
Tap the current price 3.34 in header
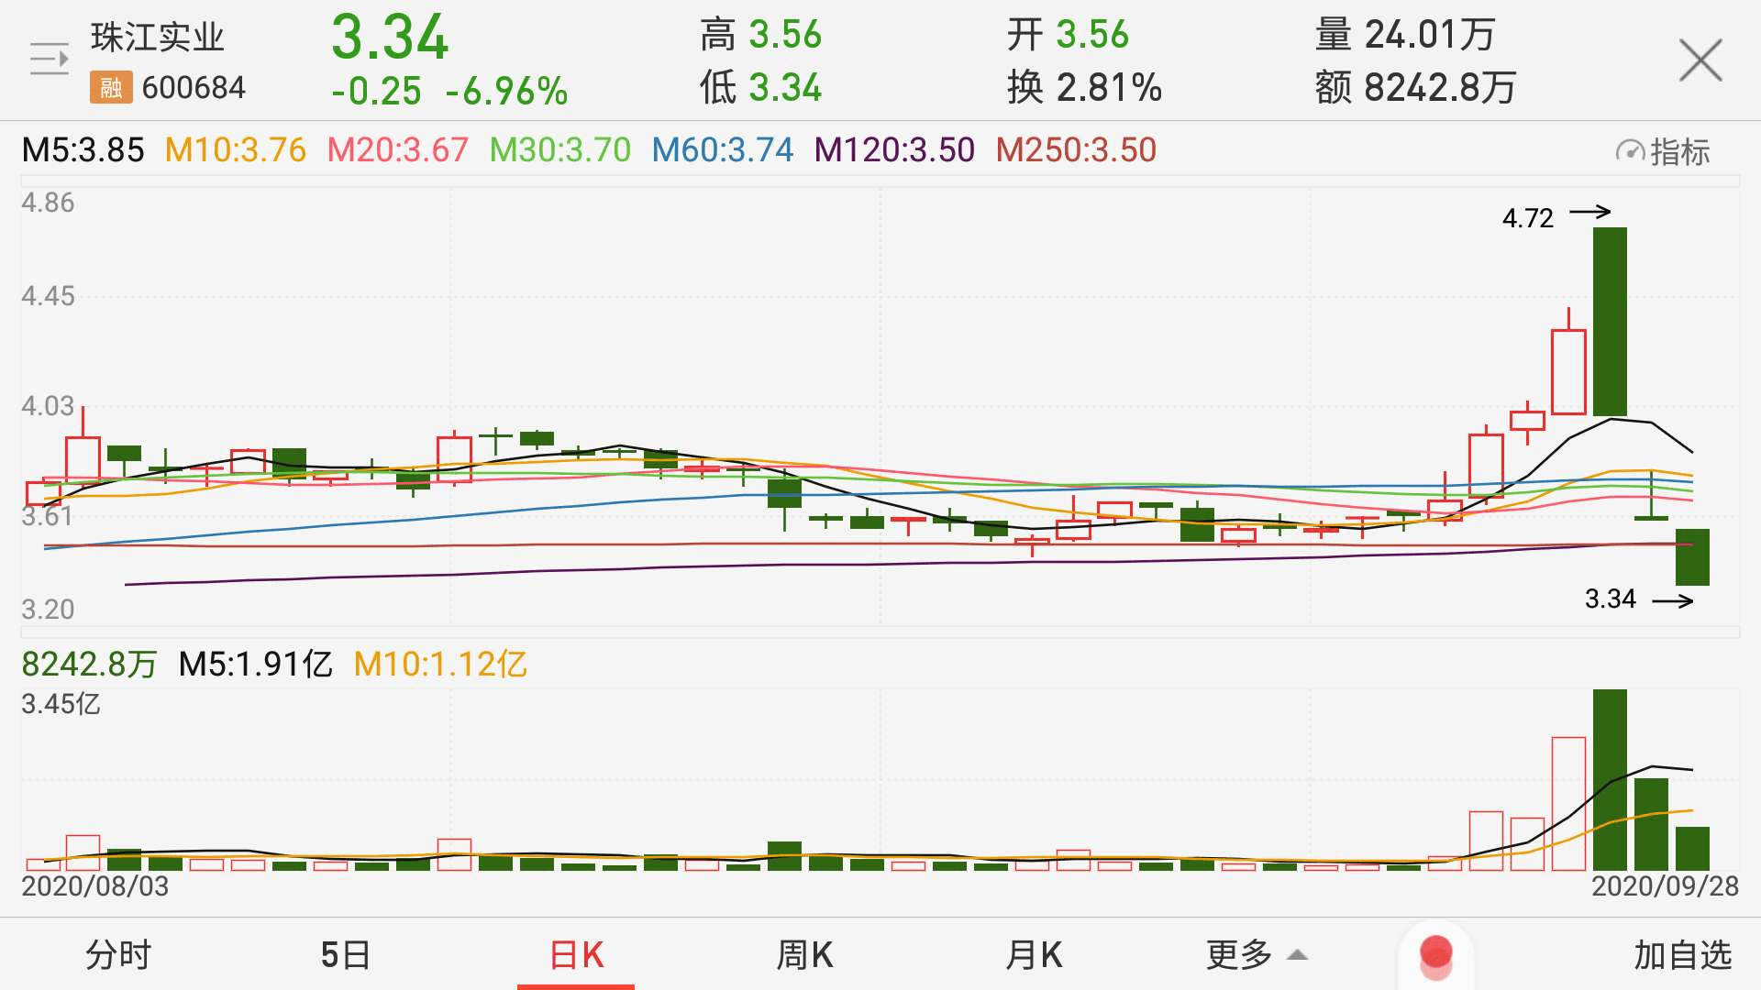390,38
